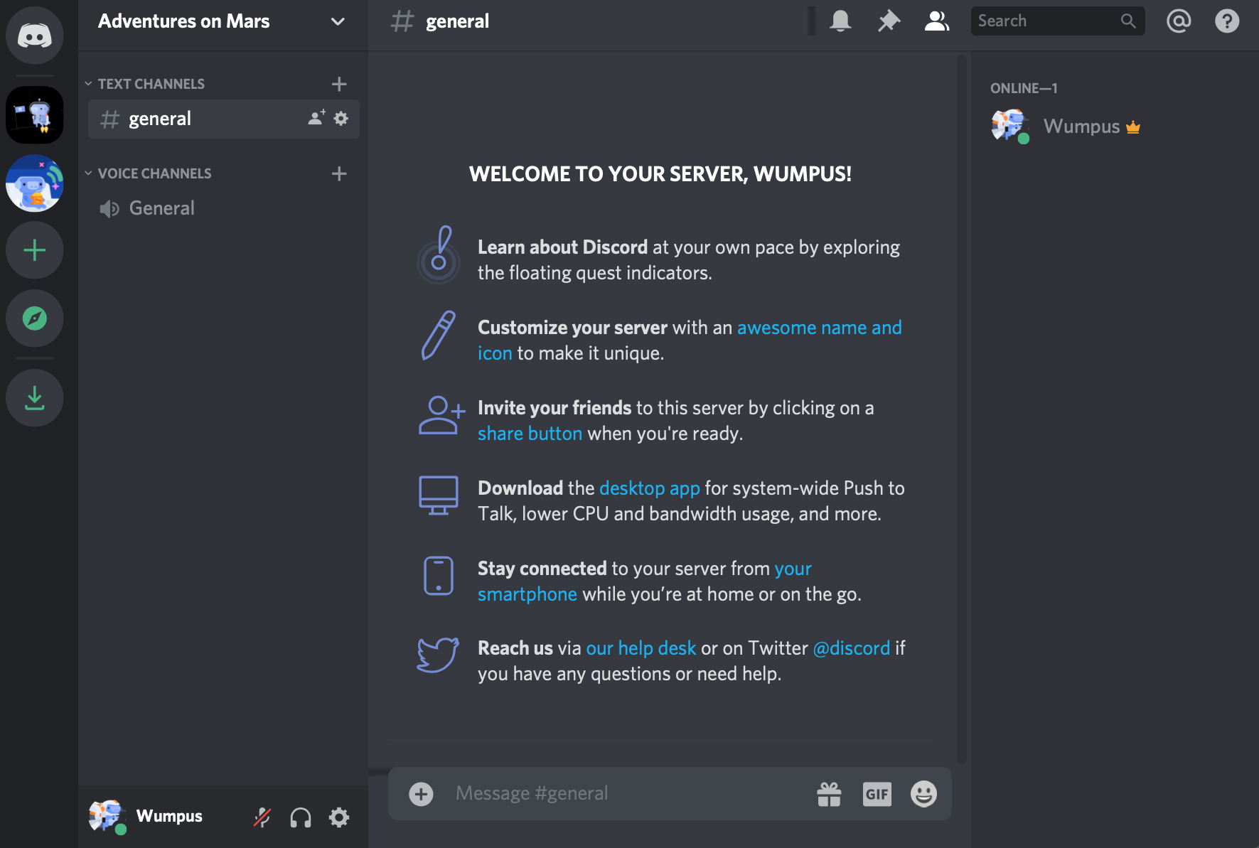Image resolution: width=1259 pixels, height=848 pixels.
Task: Open the emoji picker
Action: [x=923, y=794]
